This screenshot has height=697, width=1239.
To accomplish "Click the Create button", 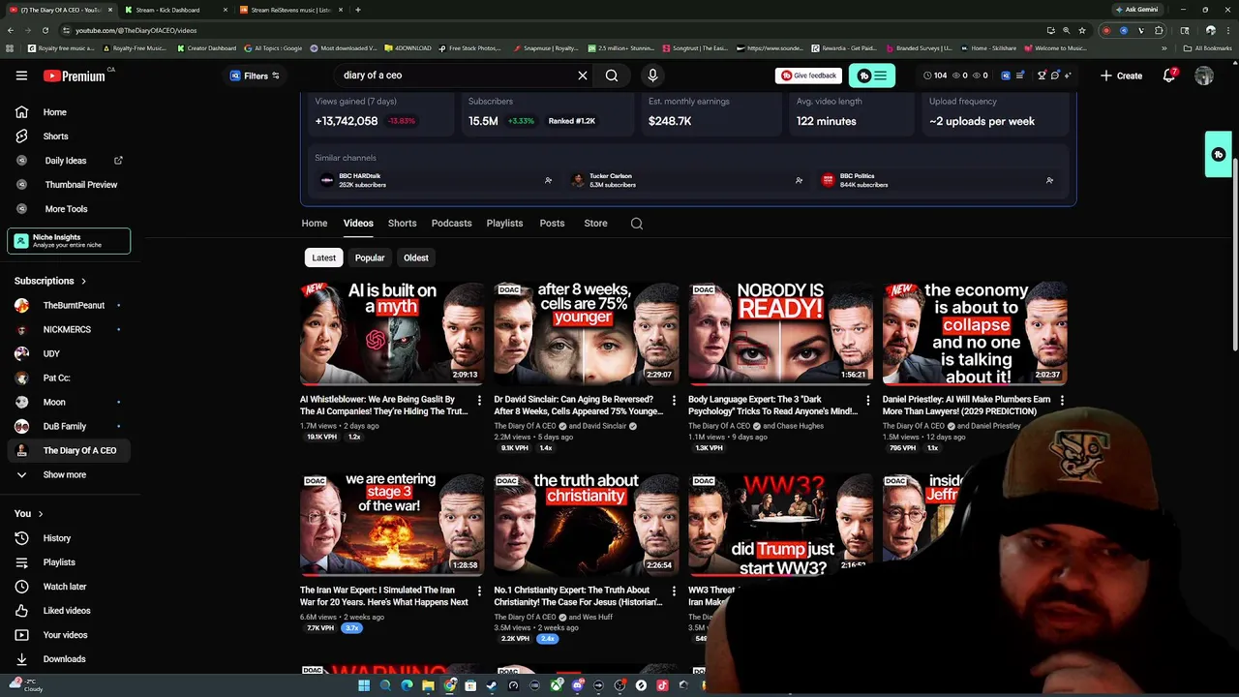I will (1121, 76).
